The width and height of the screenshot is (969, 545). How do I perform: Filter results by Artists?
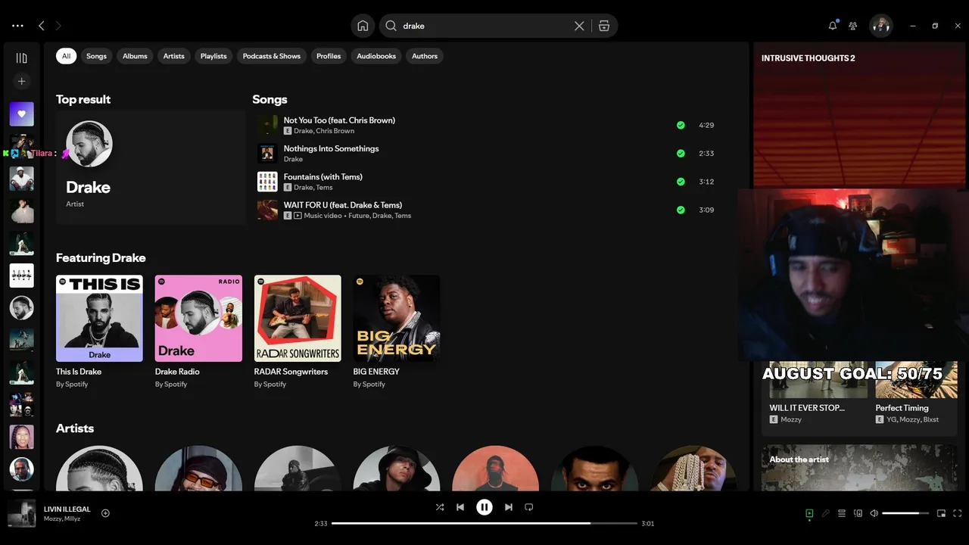173,56
